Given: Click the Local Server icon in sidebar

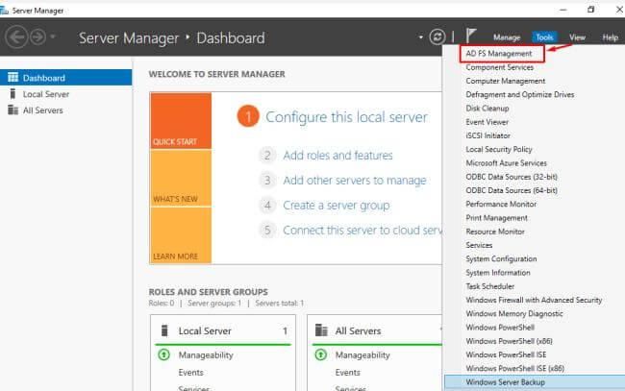Looking at the screenshot, I should click(x=12, y=94).
